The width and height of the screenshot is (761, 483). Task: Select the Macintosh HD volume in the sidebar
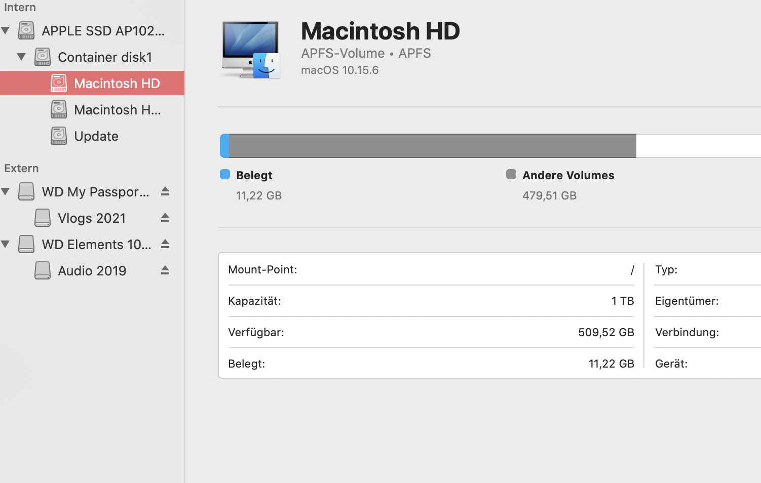[117, 83]
